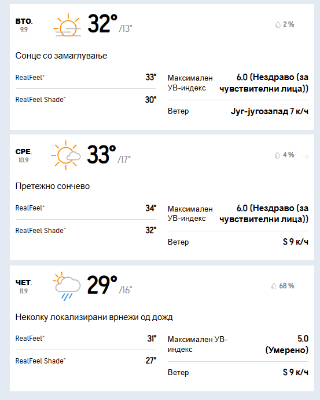Click the mostly sunny icon for Wednesday

[66, 155]
